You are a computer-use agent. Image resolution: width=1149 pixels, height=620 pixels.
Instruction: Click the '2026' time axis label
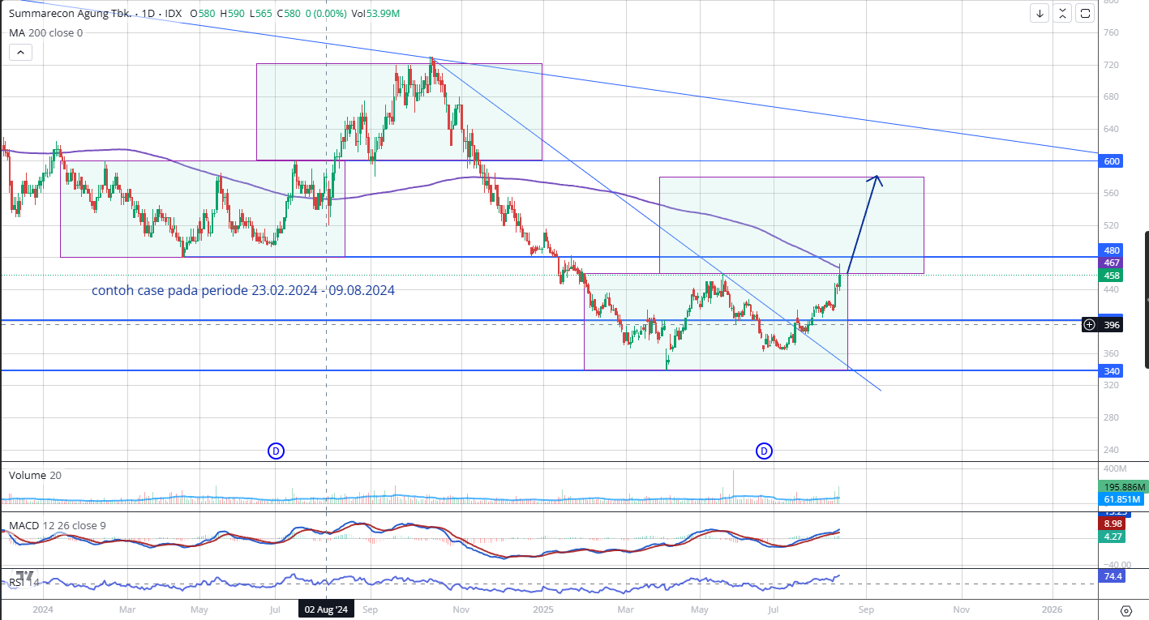click(x=1051, y=609)
